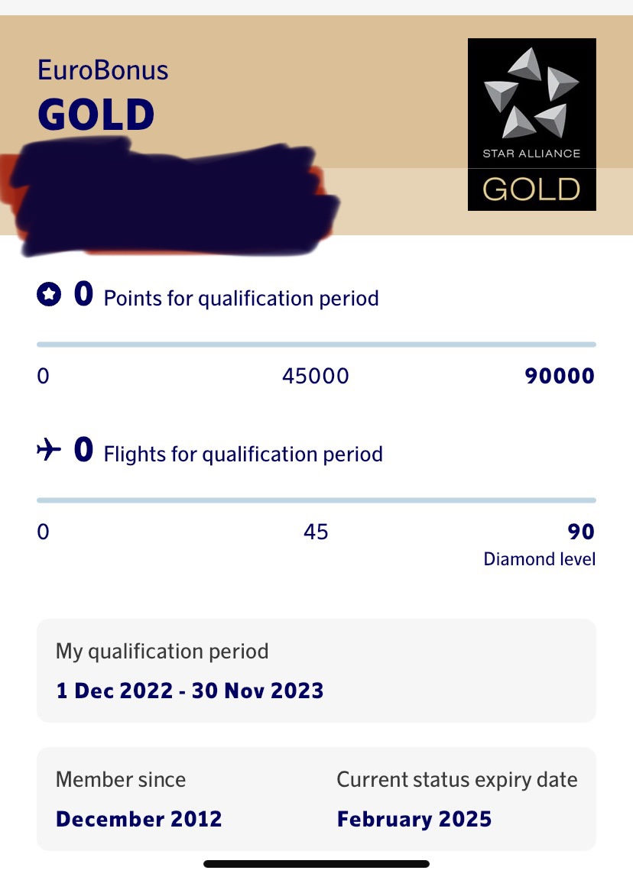Open the My qualification period card

[x=316, y=671]
